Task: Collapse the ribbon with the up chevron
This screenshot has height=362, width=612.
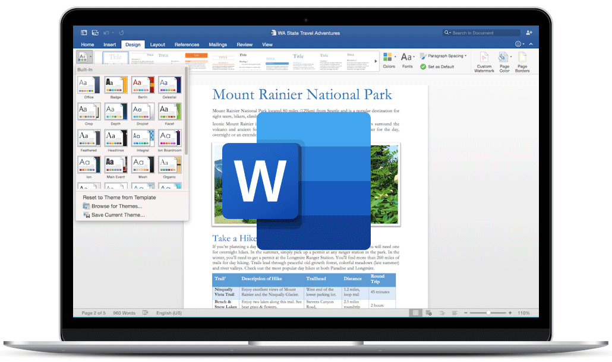Action: [531, 44]
